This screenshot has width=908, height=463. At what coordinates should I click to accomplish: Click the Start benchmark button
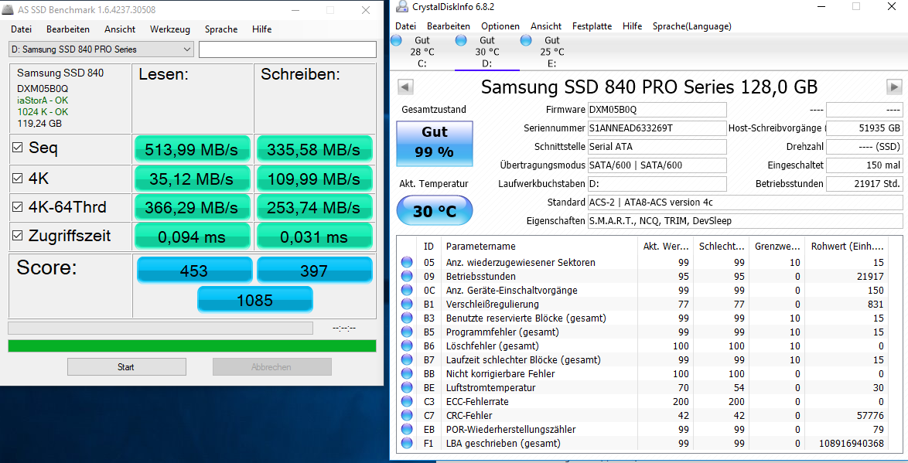pyautogui.click(x=127, y=367)
